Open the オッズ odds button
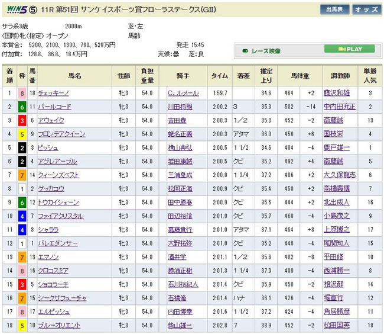The height and width of the screenshot is (334, 384). 366,9
